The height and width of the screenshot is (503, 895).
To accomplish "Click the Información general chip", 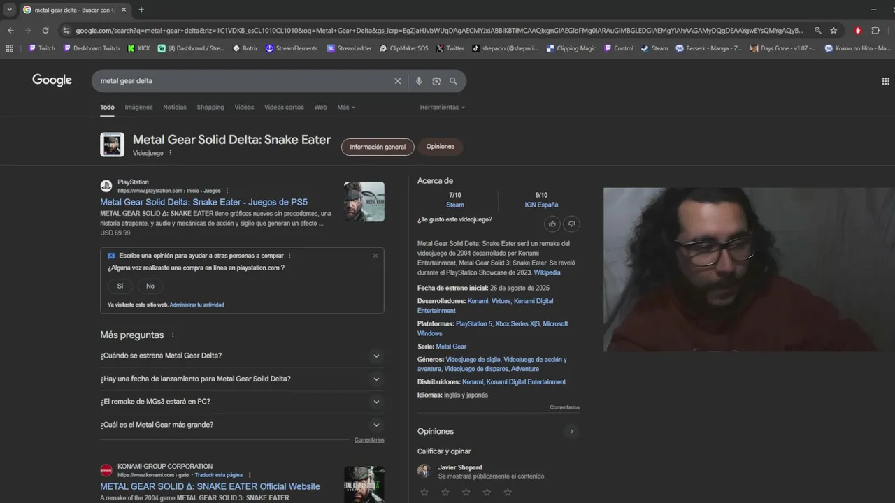I will tap(378, 147).
